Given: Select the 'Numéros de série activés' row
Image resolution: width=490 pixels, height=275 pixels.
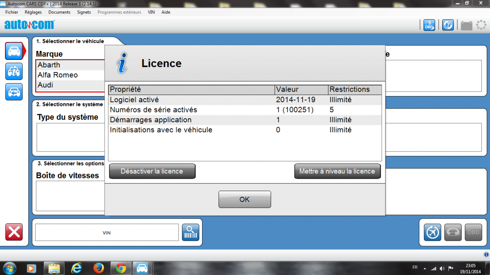Looking at the screenshot, I should tap(245, 110).
